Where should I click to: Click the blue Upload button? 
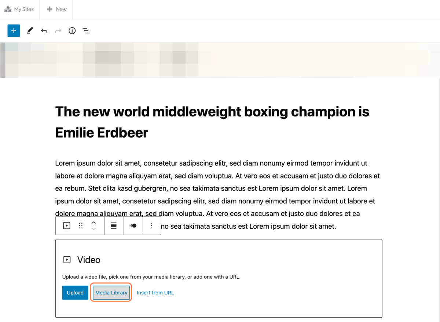[x=75, y=293]
